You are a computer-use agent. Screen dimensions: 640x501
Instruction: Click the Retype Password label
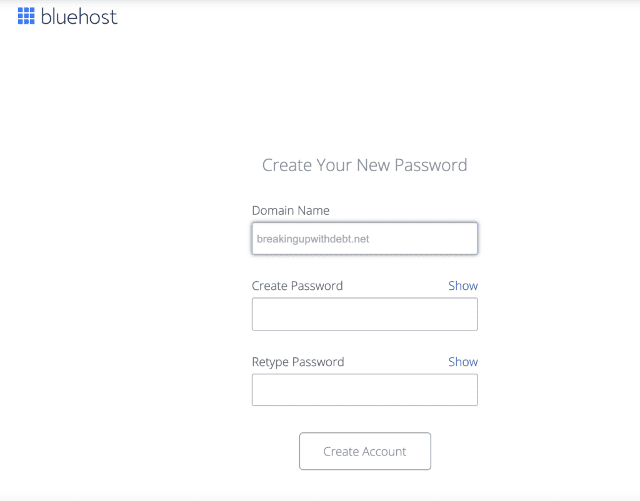tap(298, 362)
